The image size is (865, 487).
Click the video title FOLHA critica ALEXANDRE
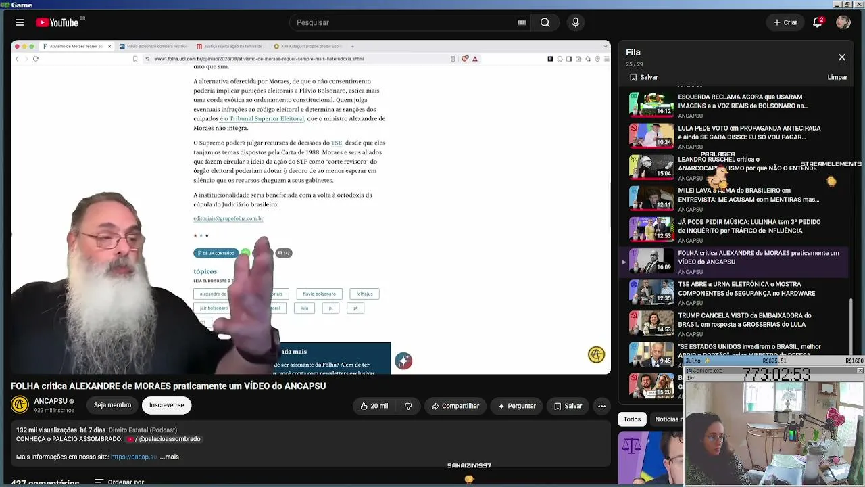[x=168, y=386]
